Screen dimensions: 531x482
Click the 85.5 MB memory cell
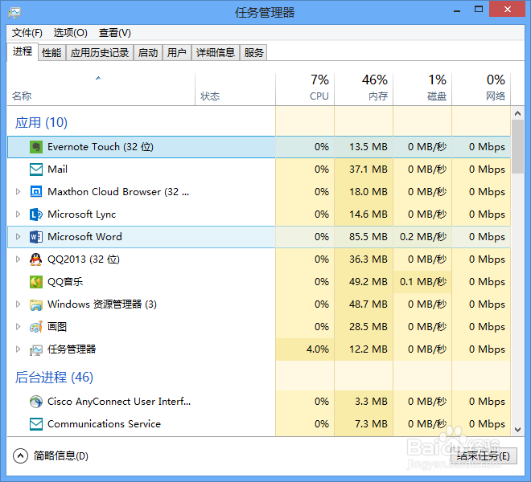click(x=364, y=237)
